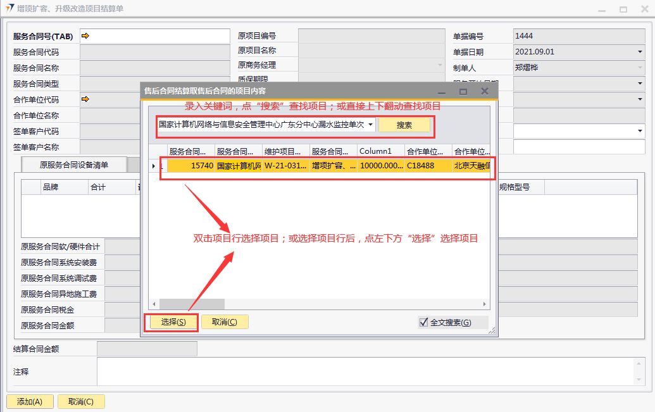655x412 pixels.
Task: Click the arrow icon beside 服务合同号(TAB)
Action: [85, 36]
